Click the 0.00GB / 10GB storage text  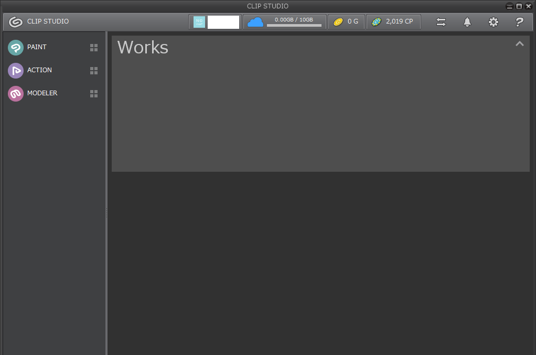pos(294,19)
